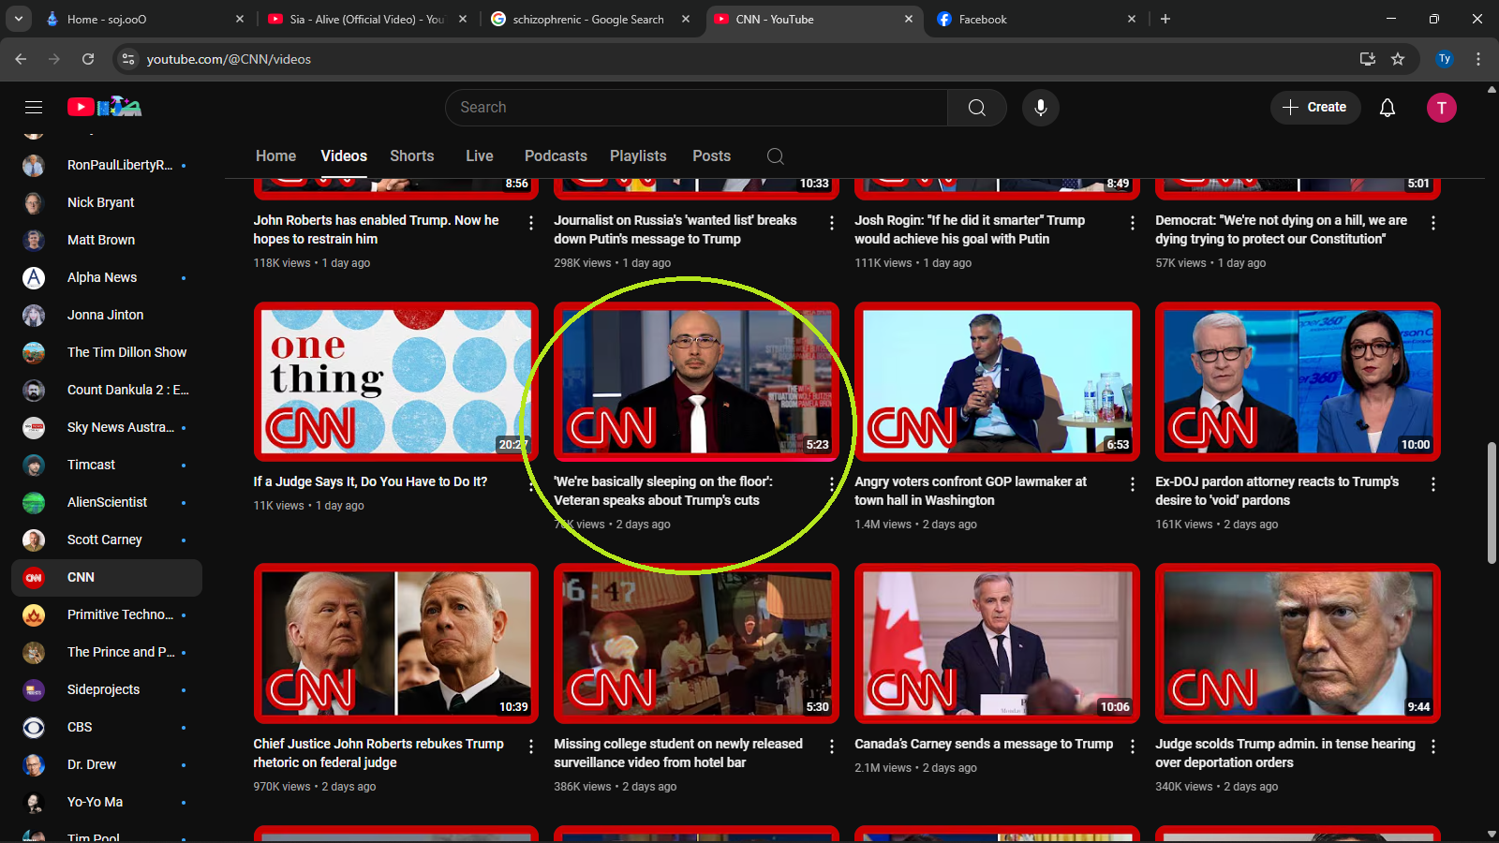Click the Create button
The height and width of the screenshot is (843, 1499).
coord(1315,108)
